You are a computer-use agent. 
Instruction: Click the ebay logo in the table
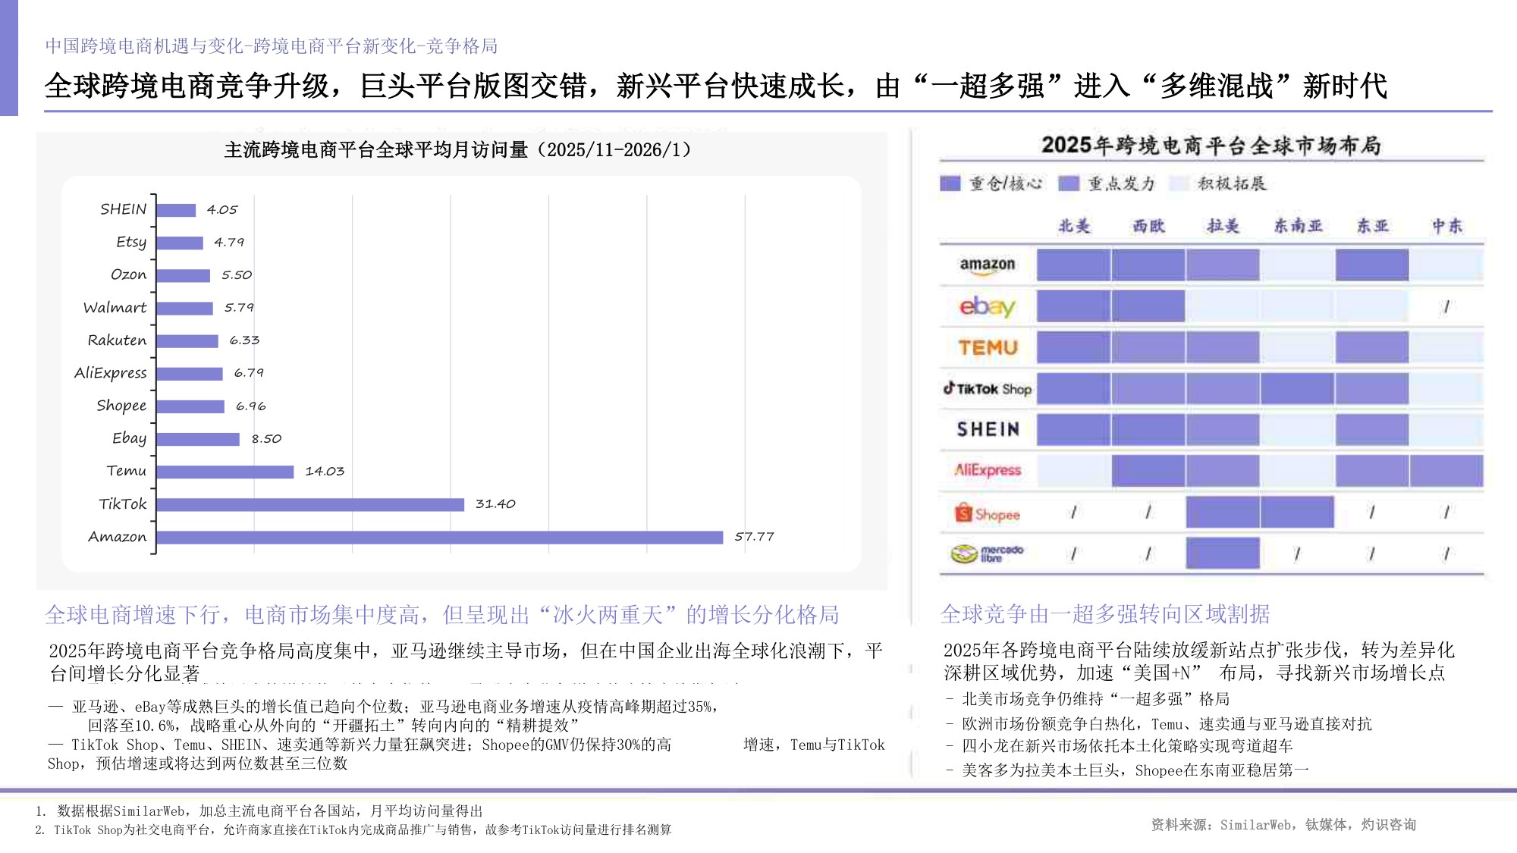click(x=987, y=306)
